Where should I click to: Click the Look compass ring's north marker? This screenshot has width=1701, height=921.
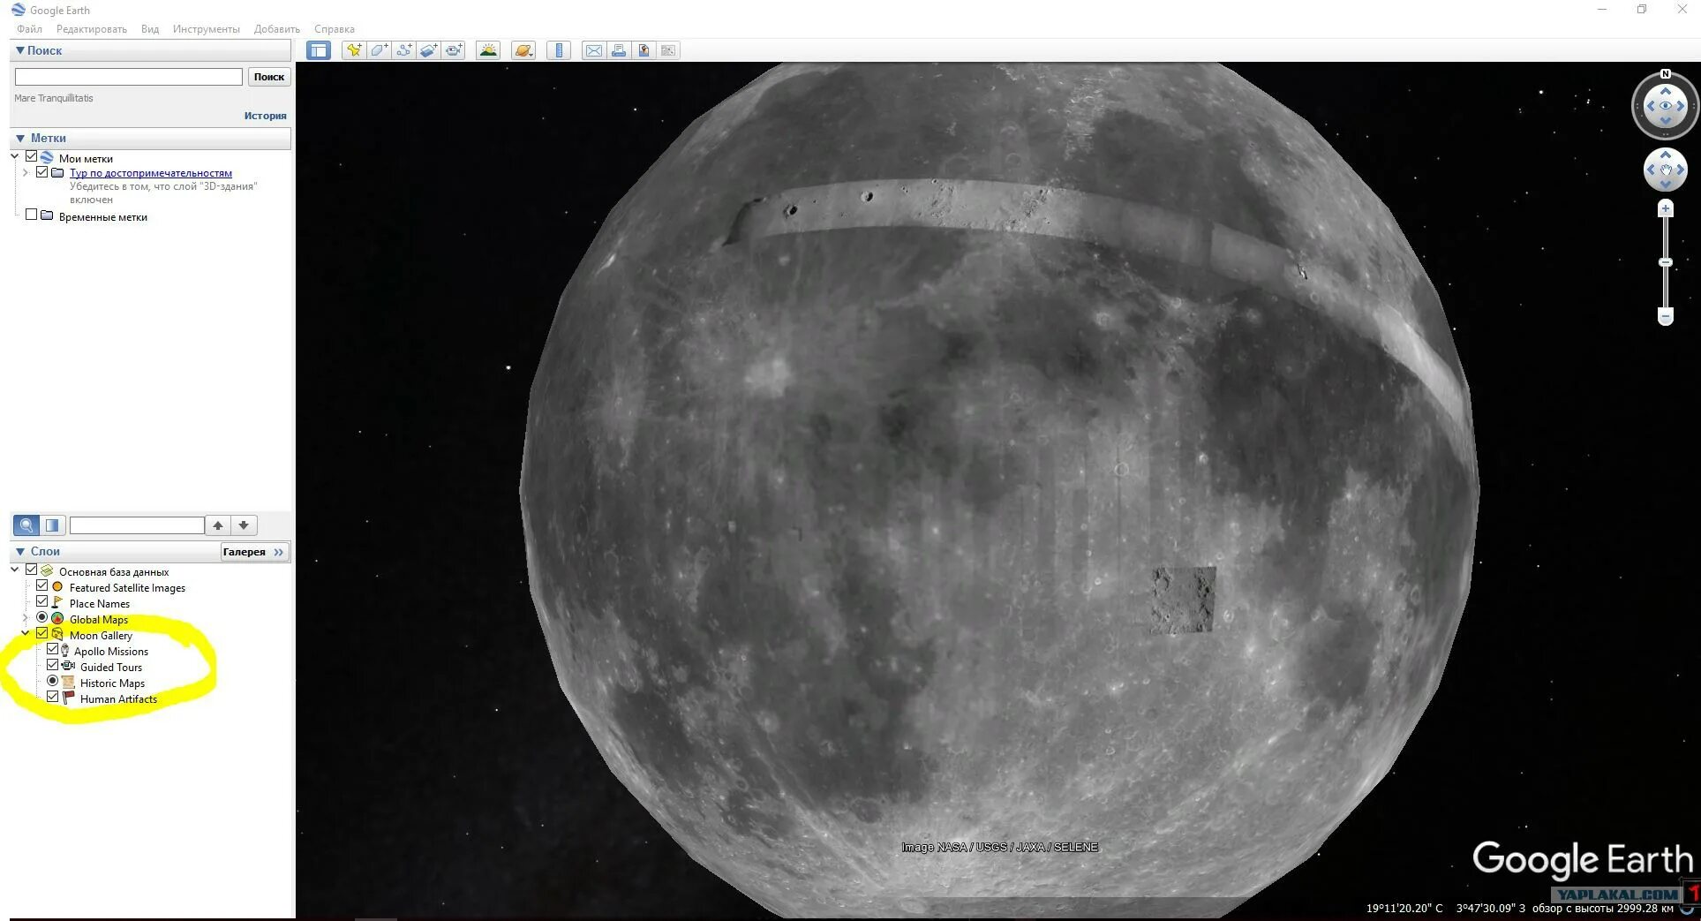(x=1666, y=74)
